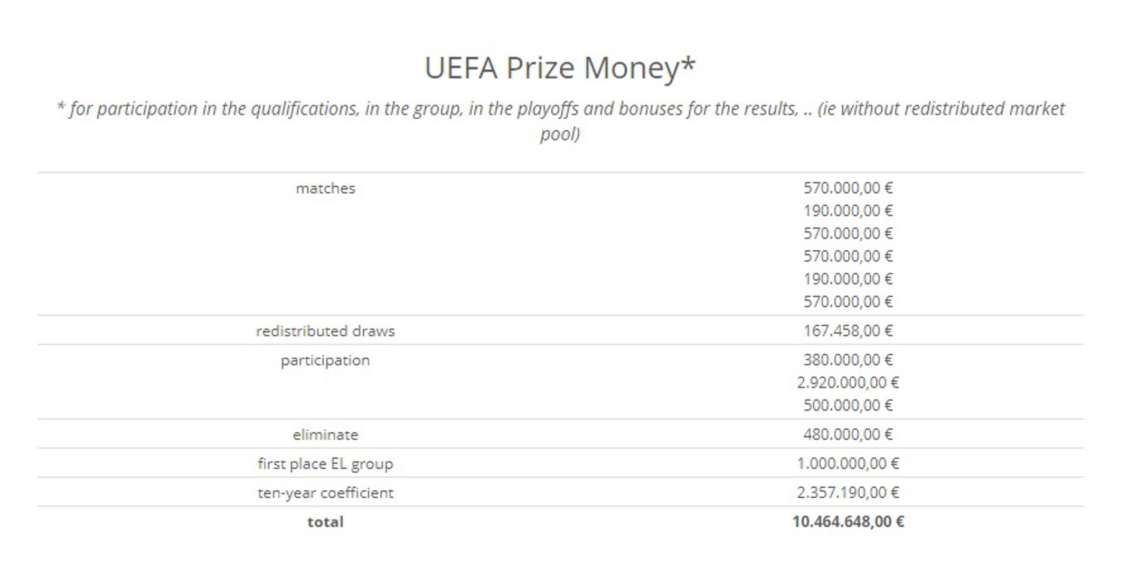Viewport: 1129px width, 570px height.
Task: Select the bold total 10.464.648,00 € value
Action: point(848,521)
